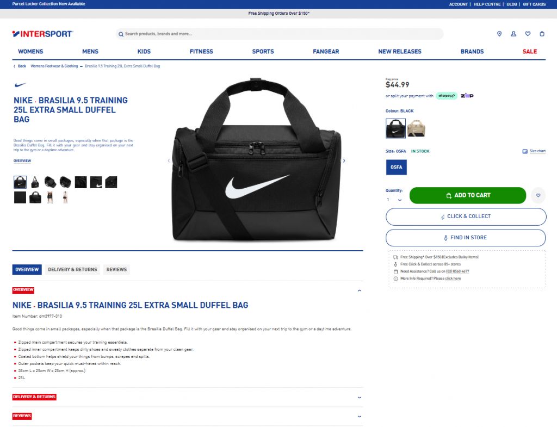The height and width of the screenshot is (427, 557).
Task: Click the Nike swoosh brand logo
Action: pyautogui.click(x=20, y=84)
